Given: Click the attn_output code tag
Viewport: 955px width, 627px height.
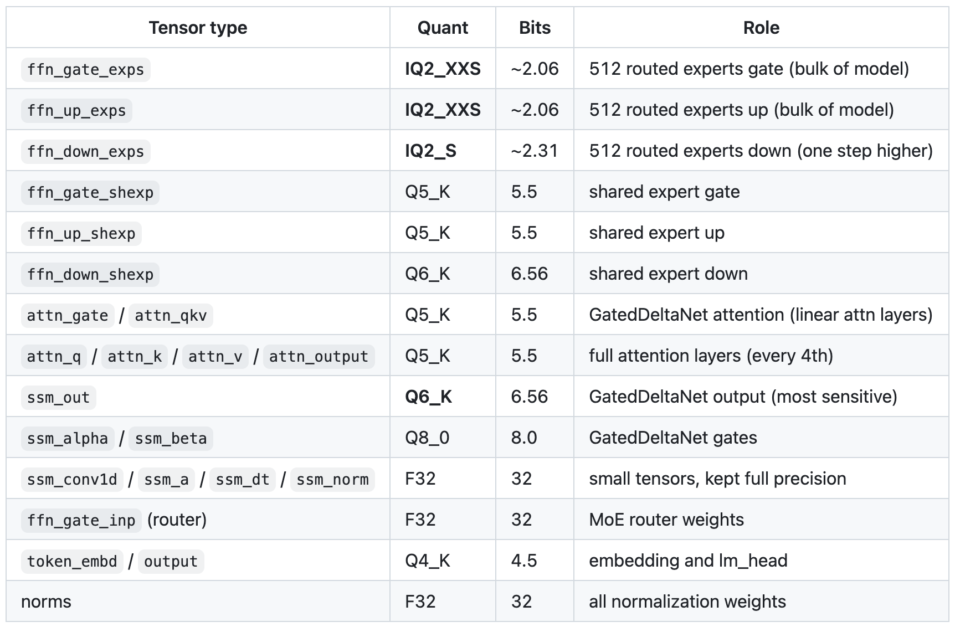Looking at the screenshot, I should (319, 357).
